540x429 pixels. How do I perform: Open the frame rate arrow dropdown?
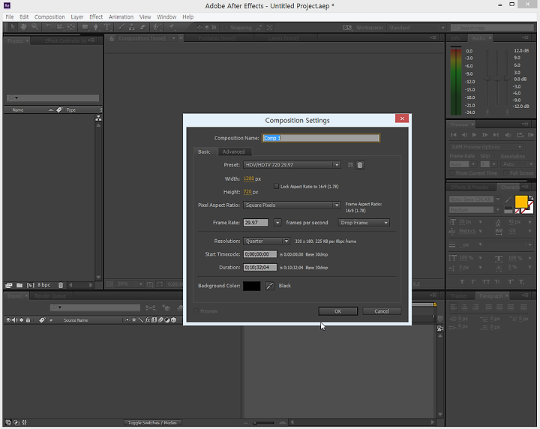[277, 223]
